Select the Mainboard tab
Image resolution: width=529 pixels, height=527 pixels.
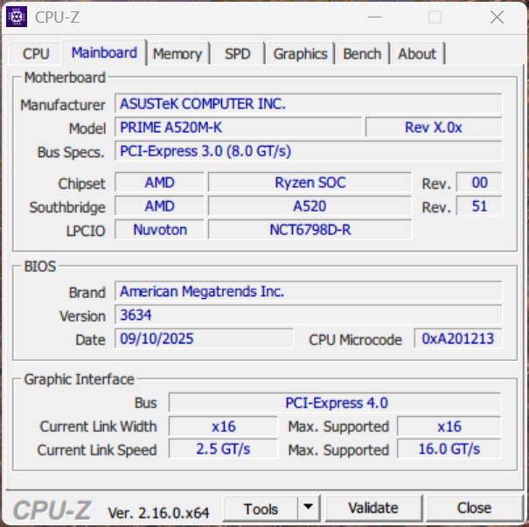(x=104, y=52)
